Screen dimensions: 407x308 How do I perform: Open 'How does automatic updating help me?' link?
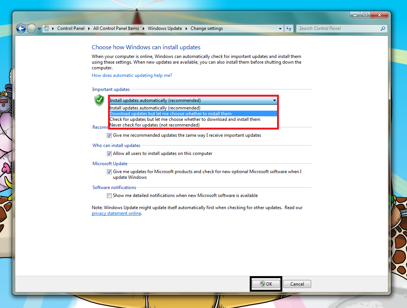(x=132, y=75)
